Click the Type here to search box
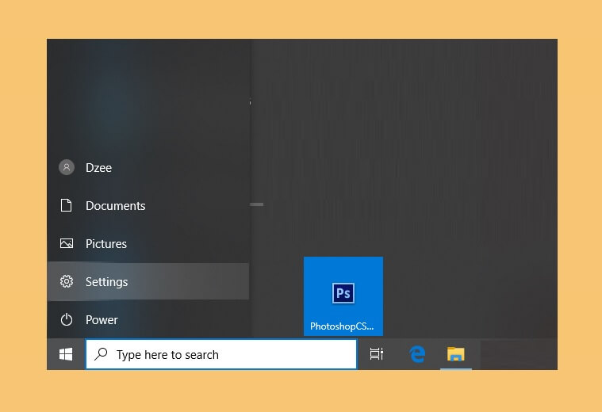This screenshot has height=412, width=602. (x=221, y=354)
